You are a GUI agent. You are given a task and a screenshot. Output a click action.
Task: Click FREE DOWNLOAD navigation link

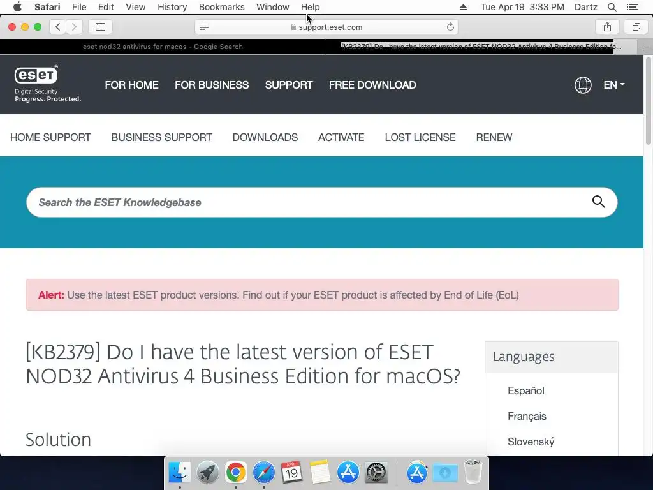(x=372, y=85)
